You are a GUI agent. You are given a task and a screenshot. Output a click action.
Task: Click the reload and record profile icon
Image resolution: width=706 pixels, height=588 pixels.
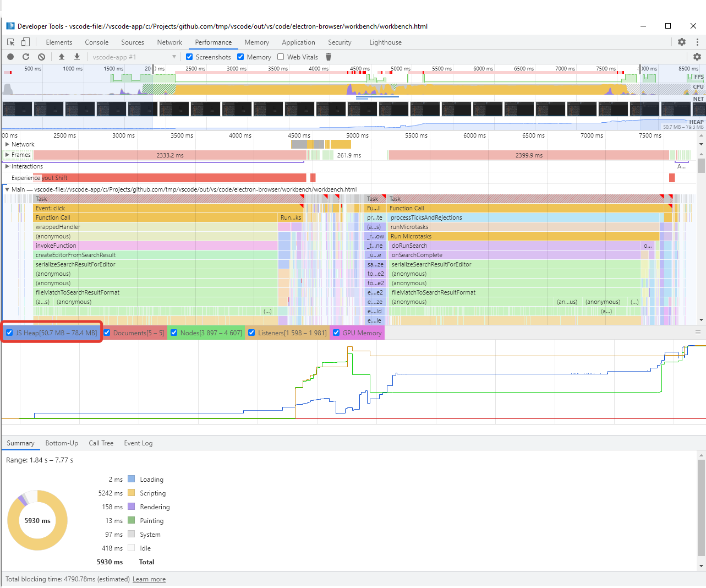tap(26, 57)
